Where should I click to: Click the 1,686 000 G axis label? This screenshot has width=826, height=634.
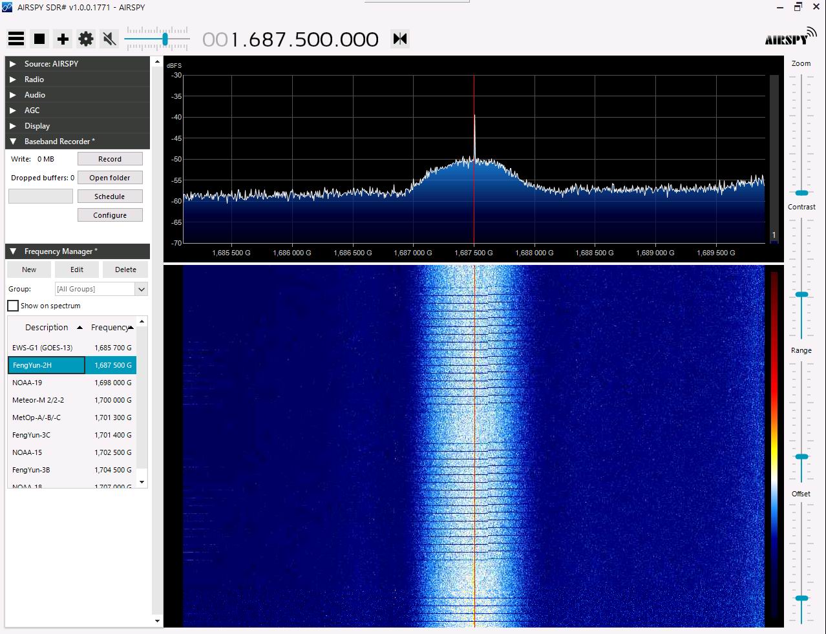pos(292,253)
